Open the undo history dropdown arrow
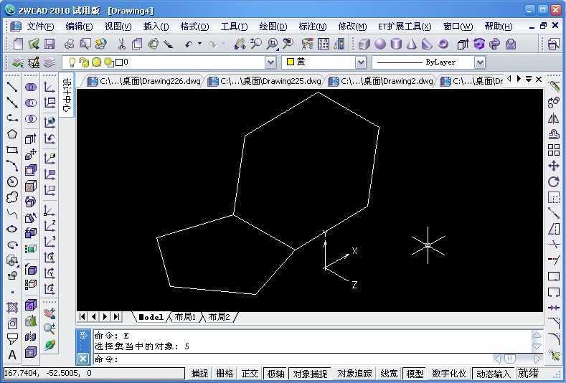 (x=199, y=44)
